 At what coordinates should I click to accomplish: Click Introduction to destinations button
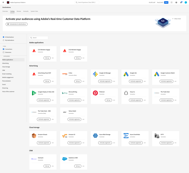[17, 24]
